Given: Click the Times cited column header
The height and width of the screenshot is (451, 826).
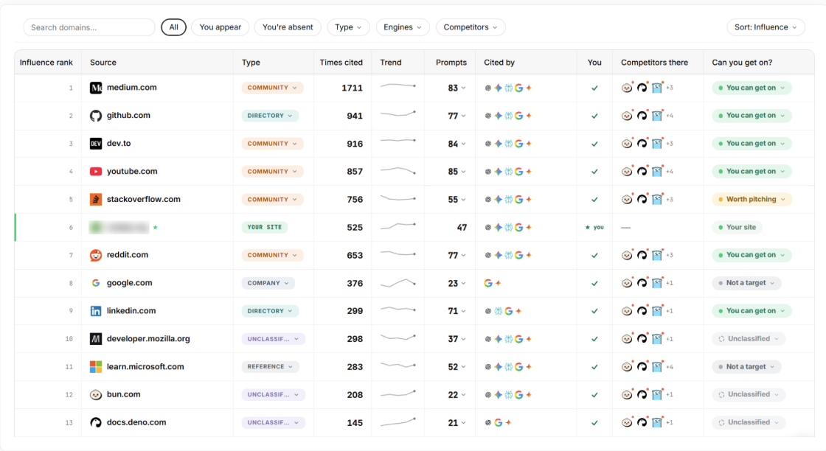Looking at the screenshot, I should point(341,62).
